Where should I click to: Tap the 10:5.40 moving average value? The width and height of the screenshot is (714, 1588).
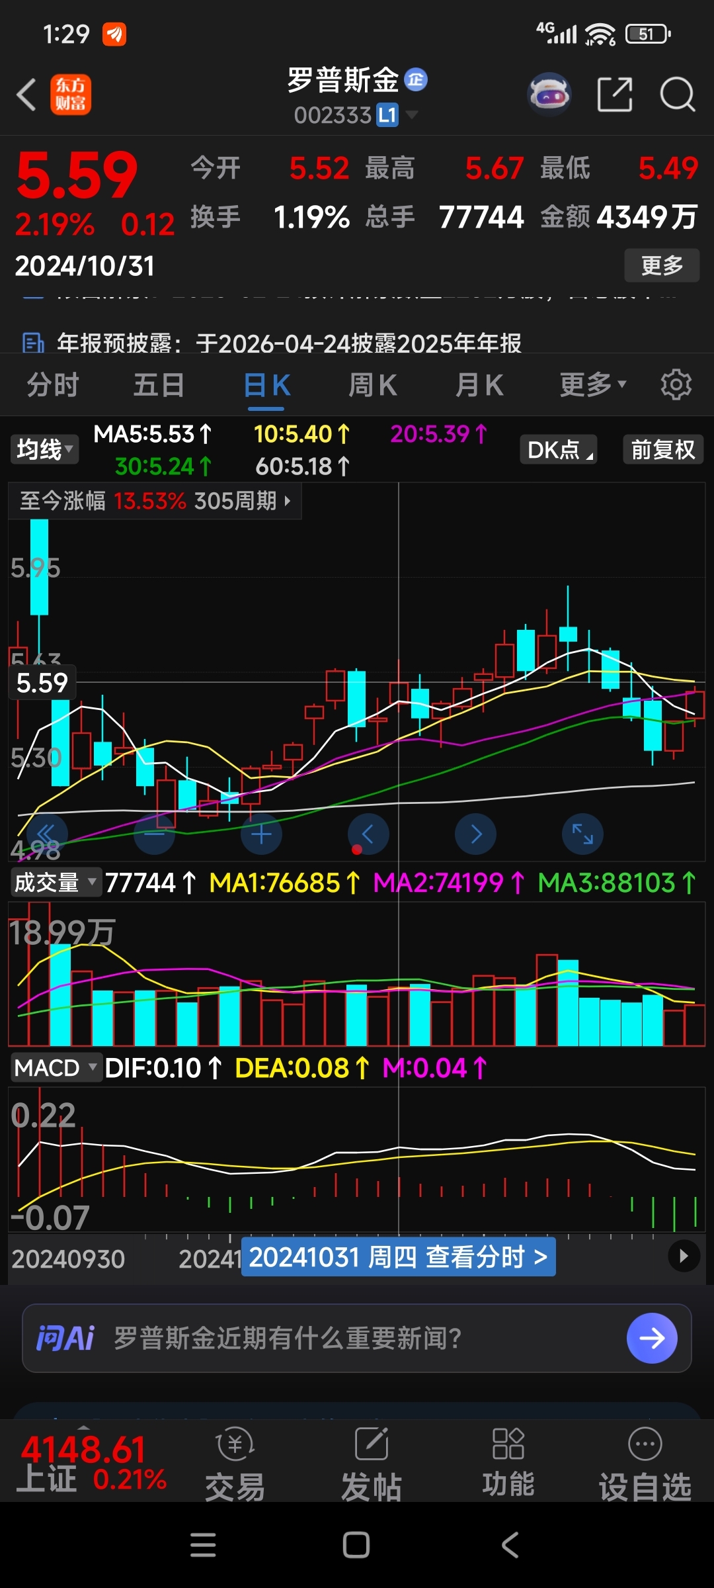point(302,434)
